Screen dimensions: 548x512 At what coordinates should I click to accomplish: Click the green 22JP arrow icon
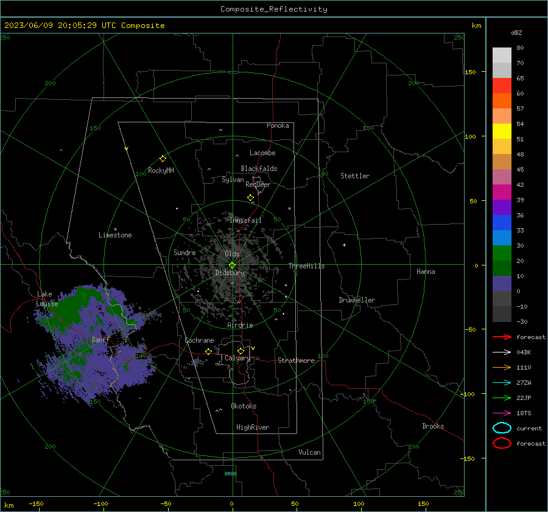tap(502, 398)
